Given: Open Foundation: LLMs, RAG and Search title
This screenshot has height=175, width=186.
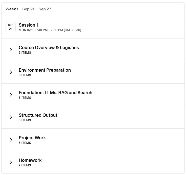Looking at the screenshot, I should (55, 93).
